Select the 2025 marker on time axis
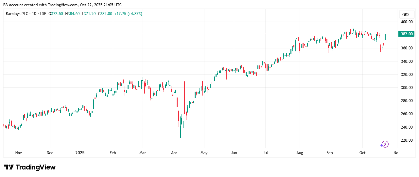Viewport: 419px width, 177px height. (x=80, y=153)
